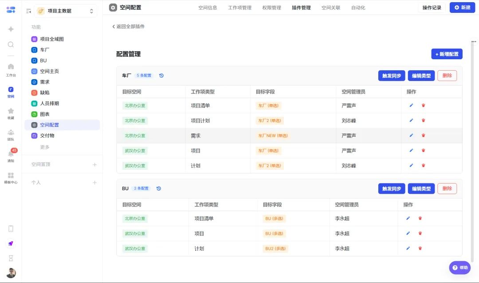479x283 pixels.
Task: Expand 更多 in the function list
Action: (x=45, y=147)
